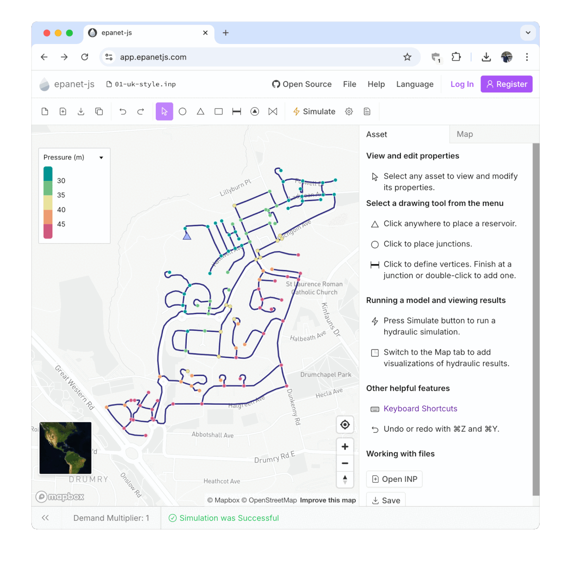Click the reservoir triangle on the map
Image resolution: width=571 pixels, height=571 pixels.
(187, 236)
